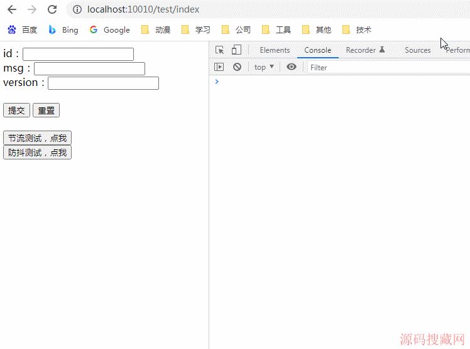Clear console with the block icon
470x349 pixels.
click(237, 67)
